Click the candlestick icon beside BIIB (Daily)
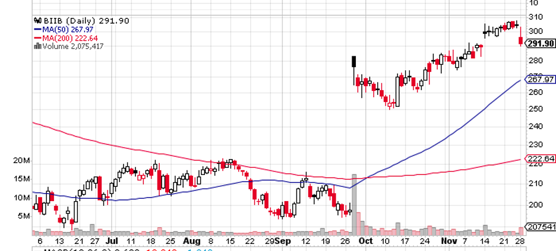556x251 pixels. pos(37,21)
